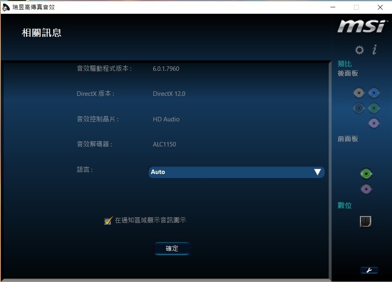
Task: Click the 相關訊息 heading
Action: coord(41,33)
